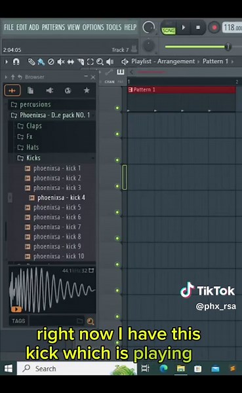
Task: Open the HELP menu
Action: pyautogui.click(x=131, y=27)
